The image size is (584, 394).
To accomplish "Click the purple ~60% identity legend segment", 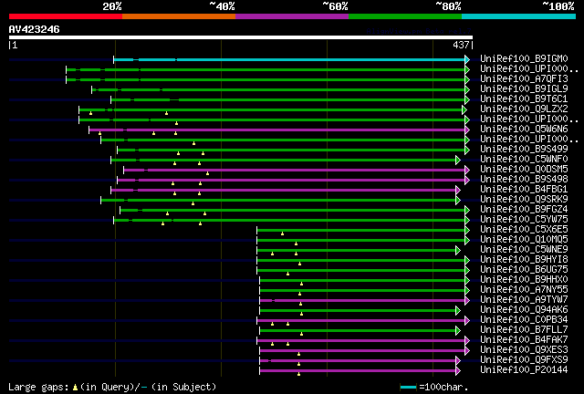I will (292, 16).
